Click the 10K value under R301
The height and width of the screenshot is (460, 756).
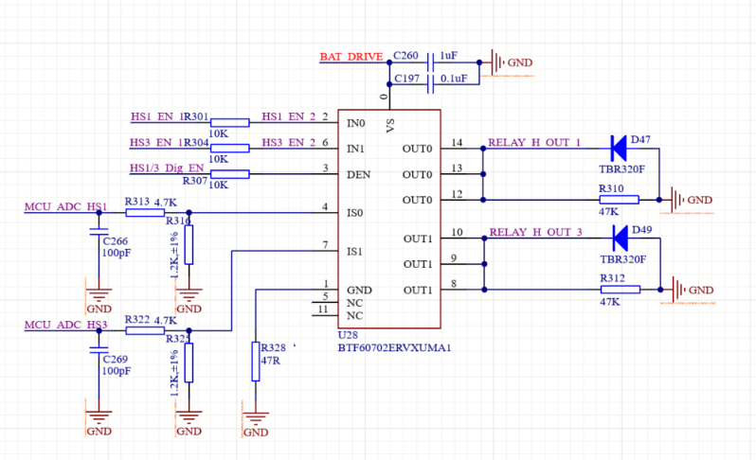pyautogui.click(x=219, y=133)
